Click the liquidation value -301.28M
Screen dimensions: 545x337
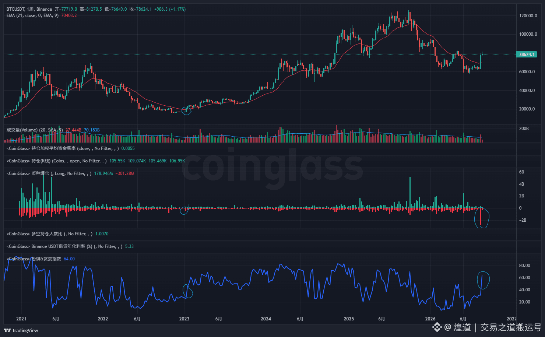coord(125,173)
